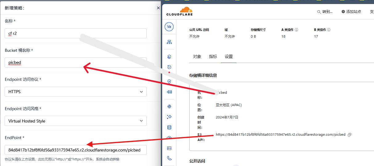Click the search 'Go to' button in Cloudflare header
Image resolution: width=374 pixels, height=166 pixels.
coord(325,12)
